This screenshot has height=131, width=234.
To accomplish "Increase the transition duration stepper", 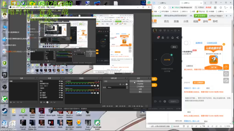I will (x=127, y=87).
